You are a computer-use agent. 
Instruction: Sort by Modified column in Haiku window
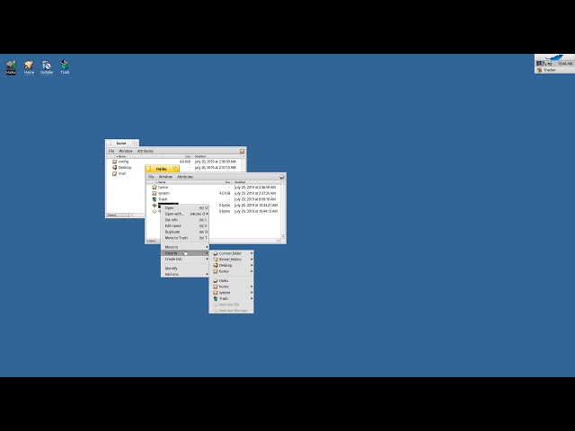pyautogui.click(x=256, y=182)
